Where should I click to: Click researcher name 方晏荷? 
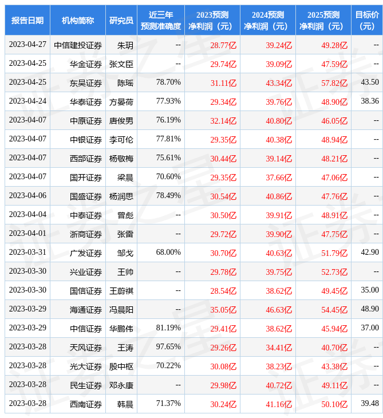coord(121,102)
